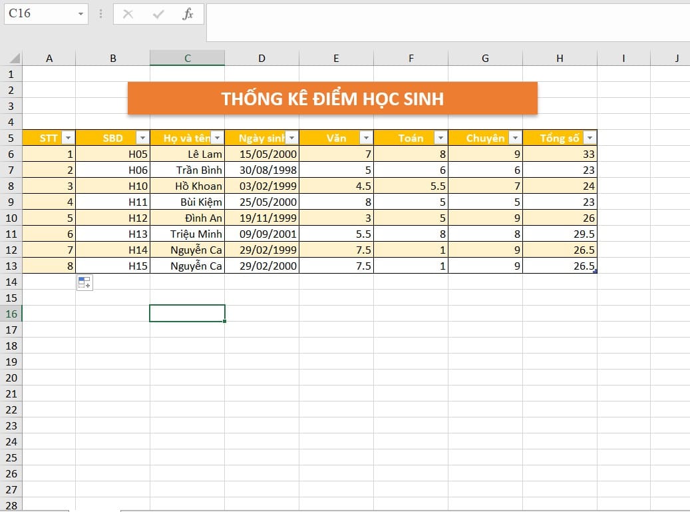Expand the Name Box dropdown arrow
The height and width of the screenshot is (512, 690).
pos(81,14)
